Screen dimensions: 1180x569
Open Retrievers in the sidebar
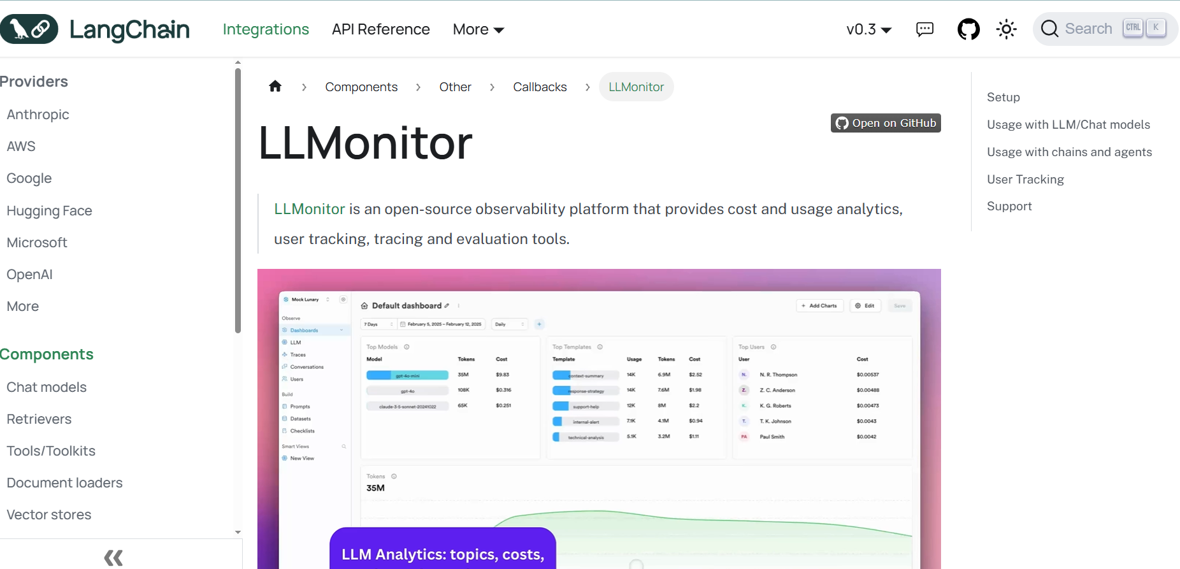point(39,419)
